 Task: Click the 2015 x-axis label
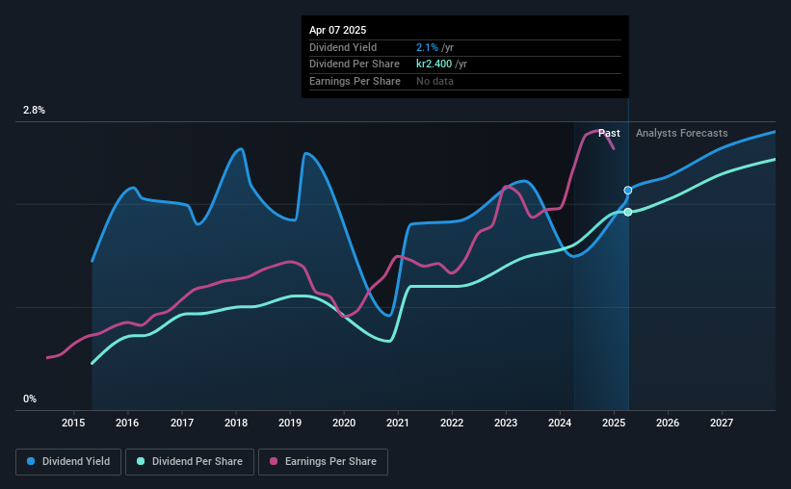click(x=73, y=423)
